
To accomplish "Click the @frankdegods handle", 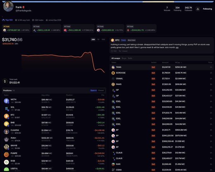I will click(23, 10).
